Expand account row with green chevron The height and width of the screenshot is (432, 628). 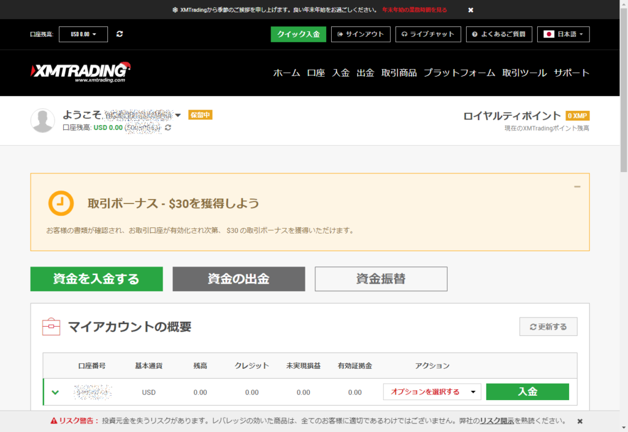[55, 392]
